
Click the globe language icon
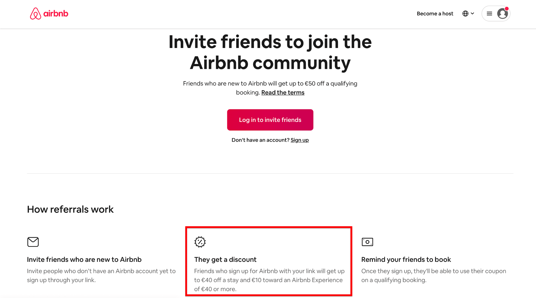pos(465,14)
